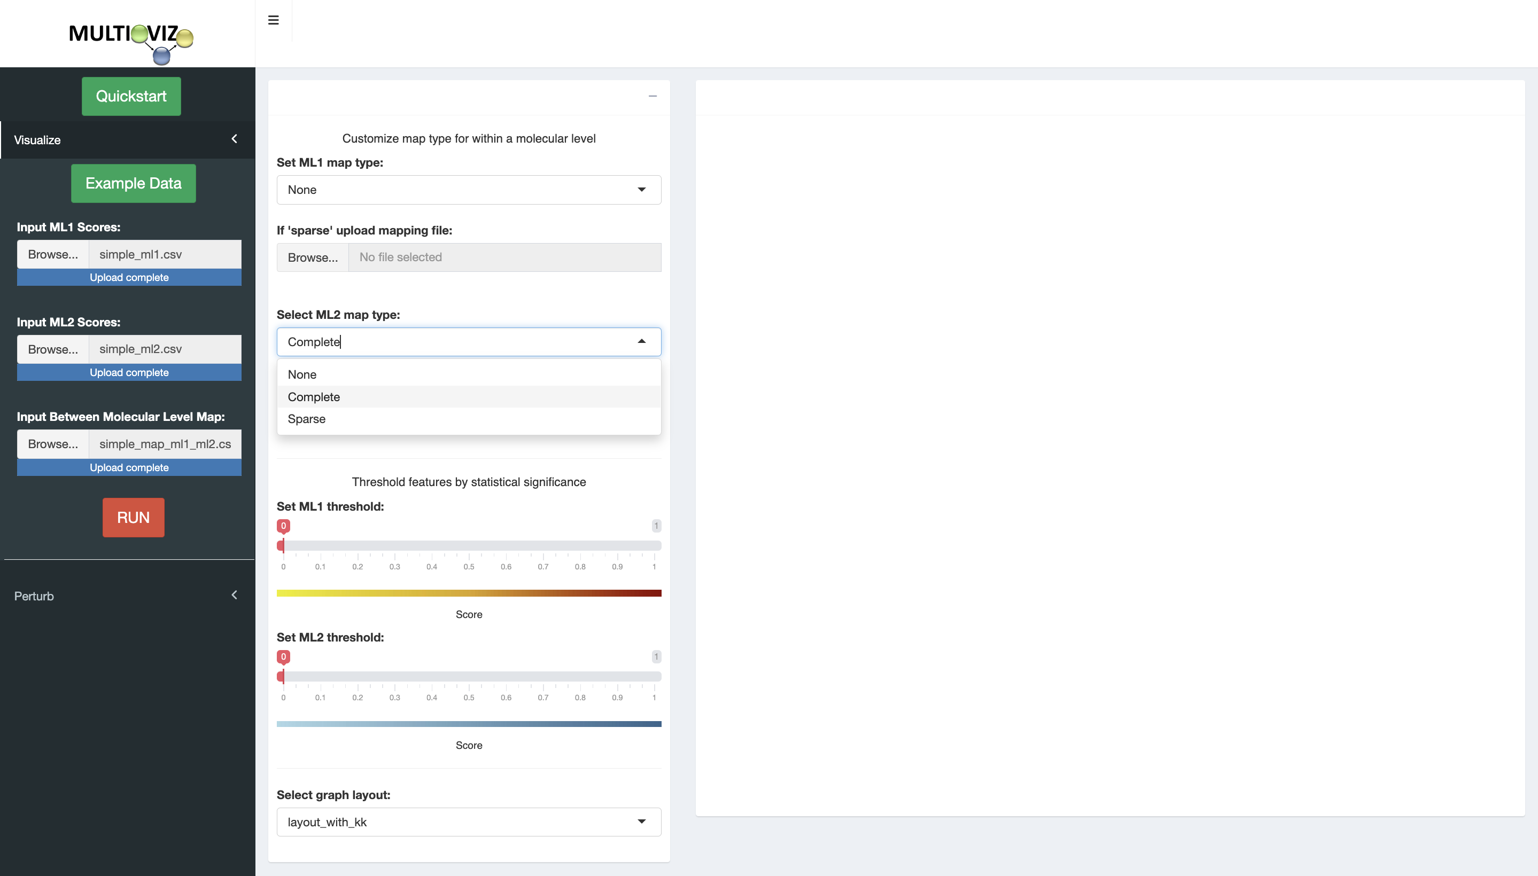Select None in ML2 map type list

[x=302, y=374]
